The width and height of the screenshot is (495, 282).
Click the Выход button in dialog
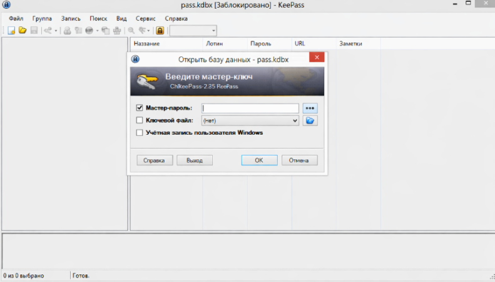click(x=194, y=160)
